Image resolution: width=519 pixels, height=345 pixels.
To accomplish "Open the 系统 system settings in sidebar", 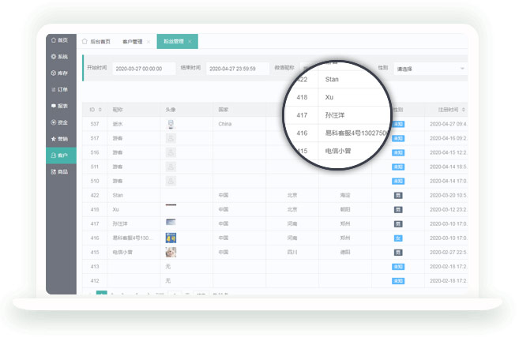I will click(x=60, y=56).
